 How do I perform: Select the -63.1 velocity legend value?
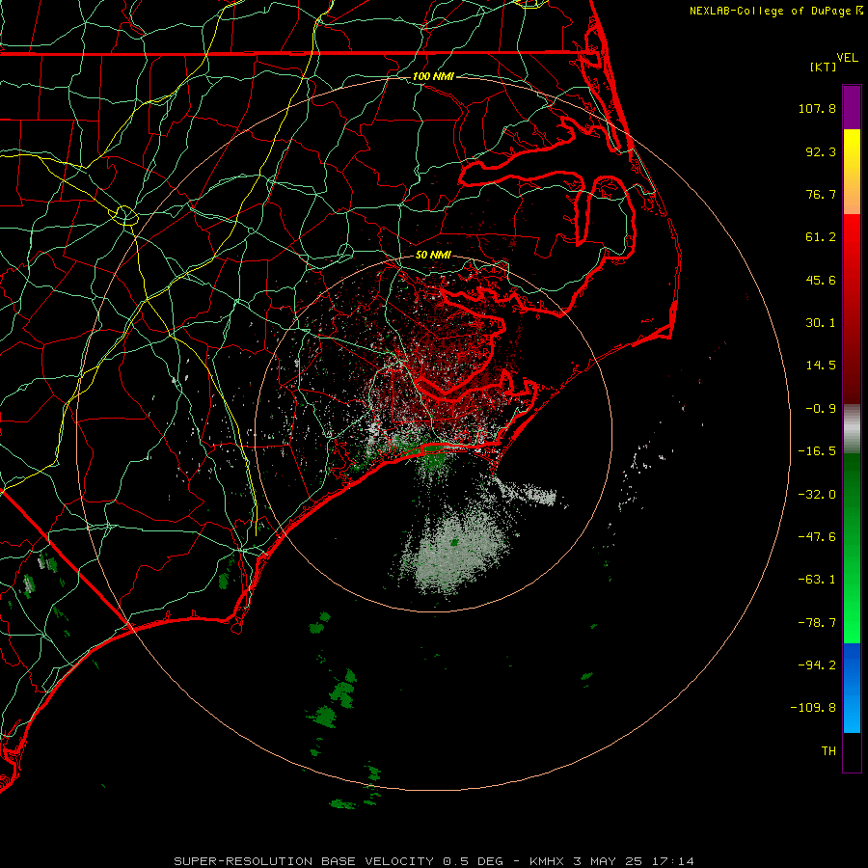point(817,580)
